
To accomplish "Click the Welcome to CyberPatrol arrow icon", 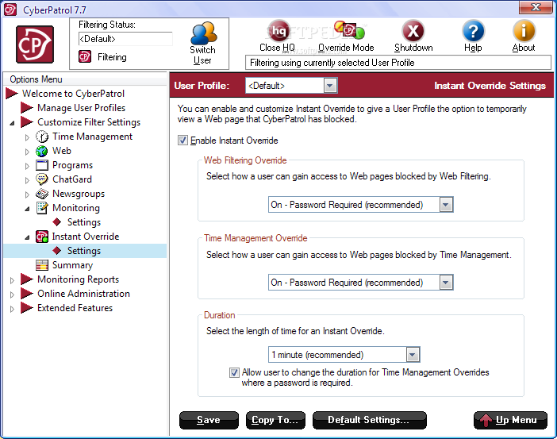I will point(12,94).
